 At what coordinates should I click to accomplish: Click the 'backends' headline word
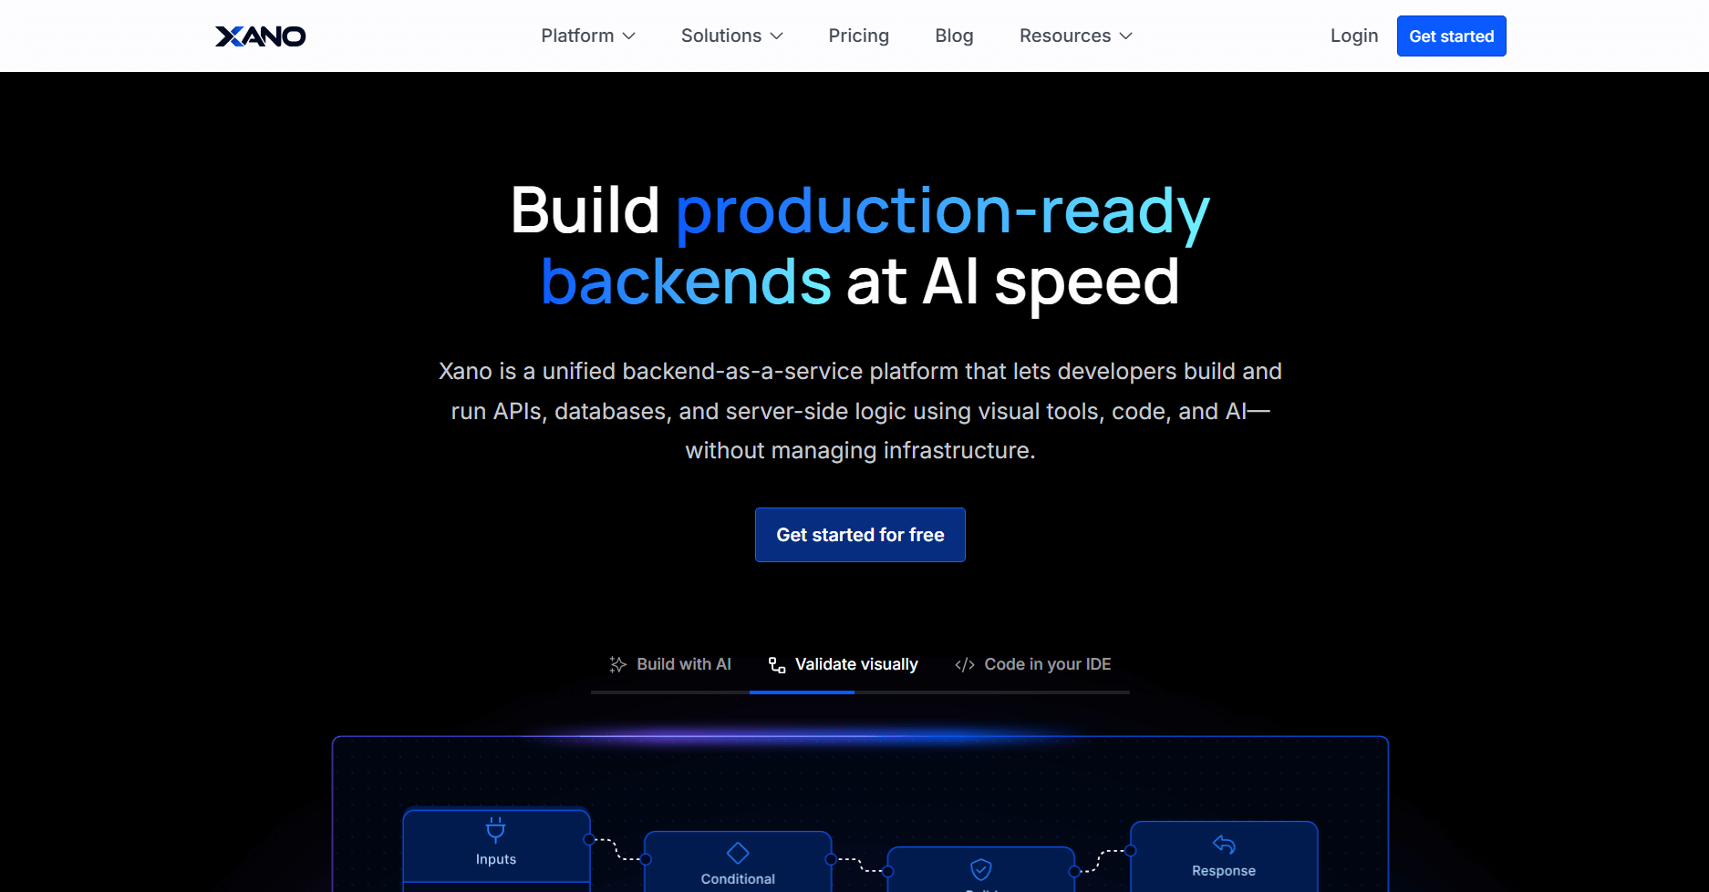pos(686,282)
